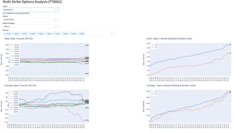The width and height of the screenshot is (235, 133).
Task: Click Intraday: Open Interest (Selected Strikes) Chart title
Action: coord(171,86)
